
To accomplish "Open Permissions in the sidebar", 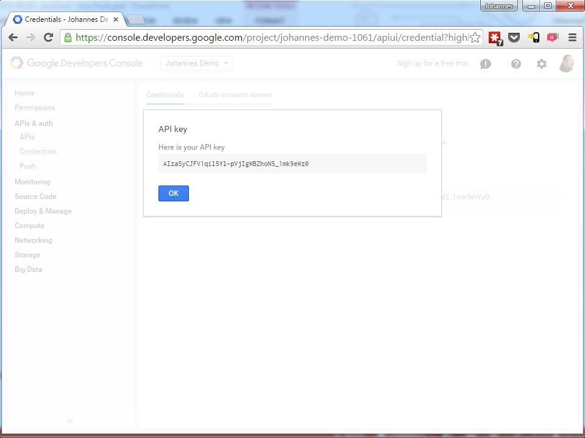I will coord(35,108).
